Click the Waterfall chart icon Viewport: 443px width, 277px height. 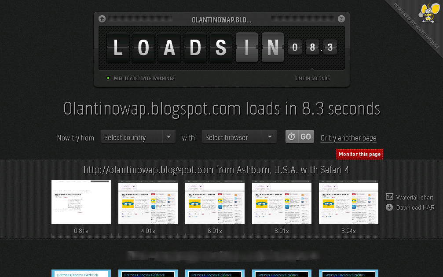point(389,197)
